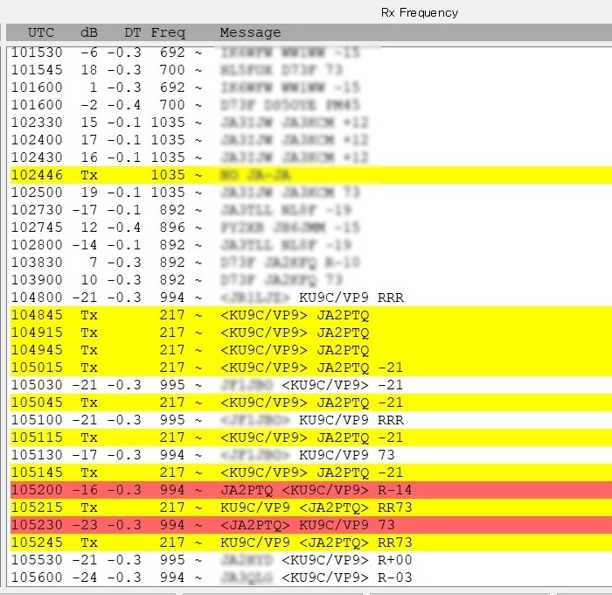Select the yellow Tx row at 102446
This screenshot has width=612, height=595.
coord(310,175)
